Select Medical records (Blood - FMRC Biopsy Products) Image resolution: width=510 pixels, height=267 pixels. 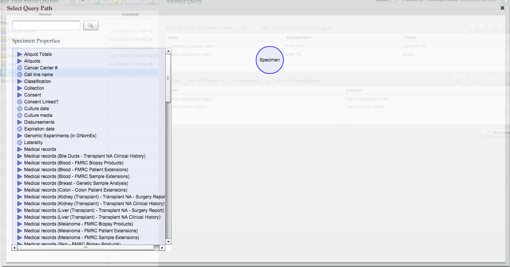click(74, 163)
